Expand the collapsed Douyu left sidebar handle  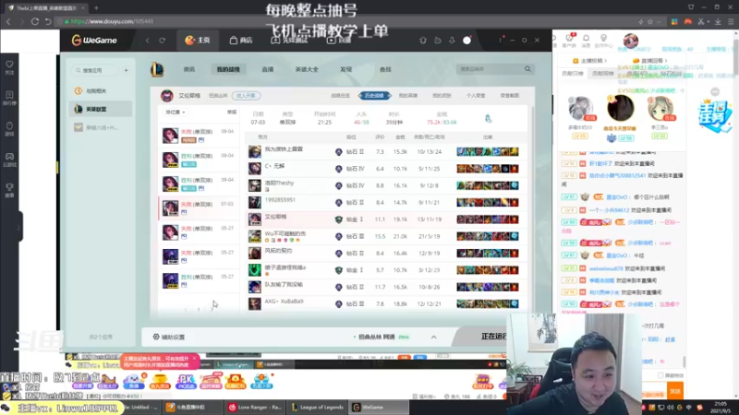(19, 227)
